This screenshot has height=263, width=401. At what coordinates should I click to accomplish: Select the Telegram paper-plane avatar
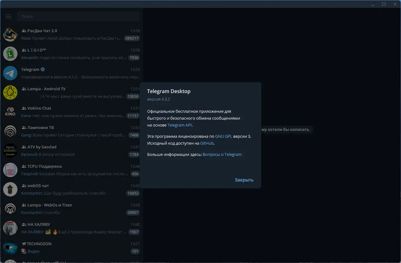(x=10, y=73)
